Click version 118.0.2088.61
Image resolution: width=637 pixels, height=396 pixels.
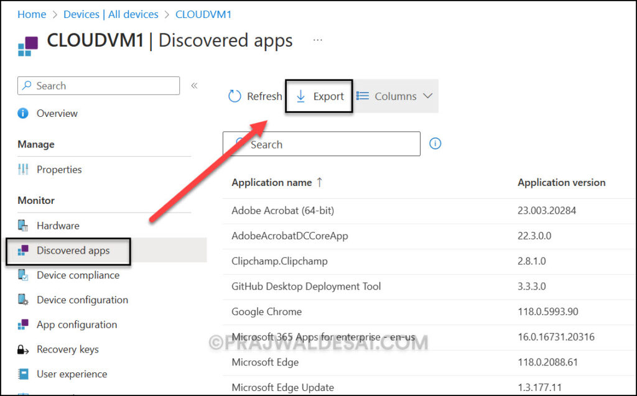click(547, 362)
